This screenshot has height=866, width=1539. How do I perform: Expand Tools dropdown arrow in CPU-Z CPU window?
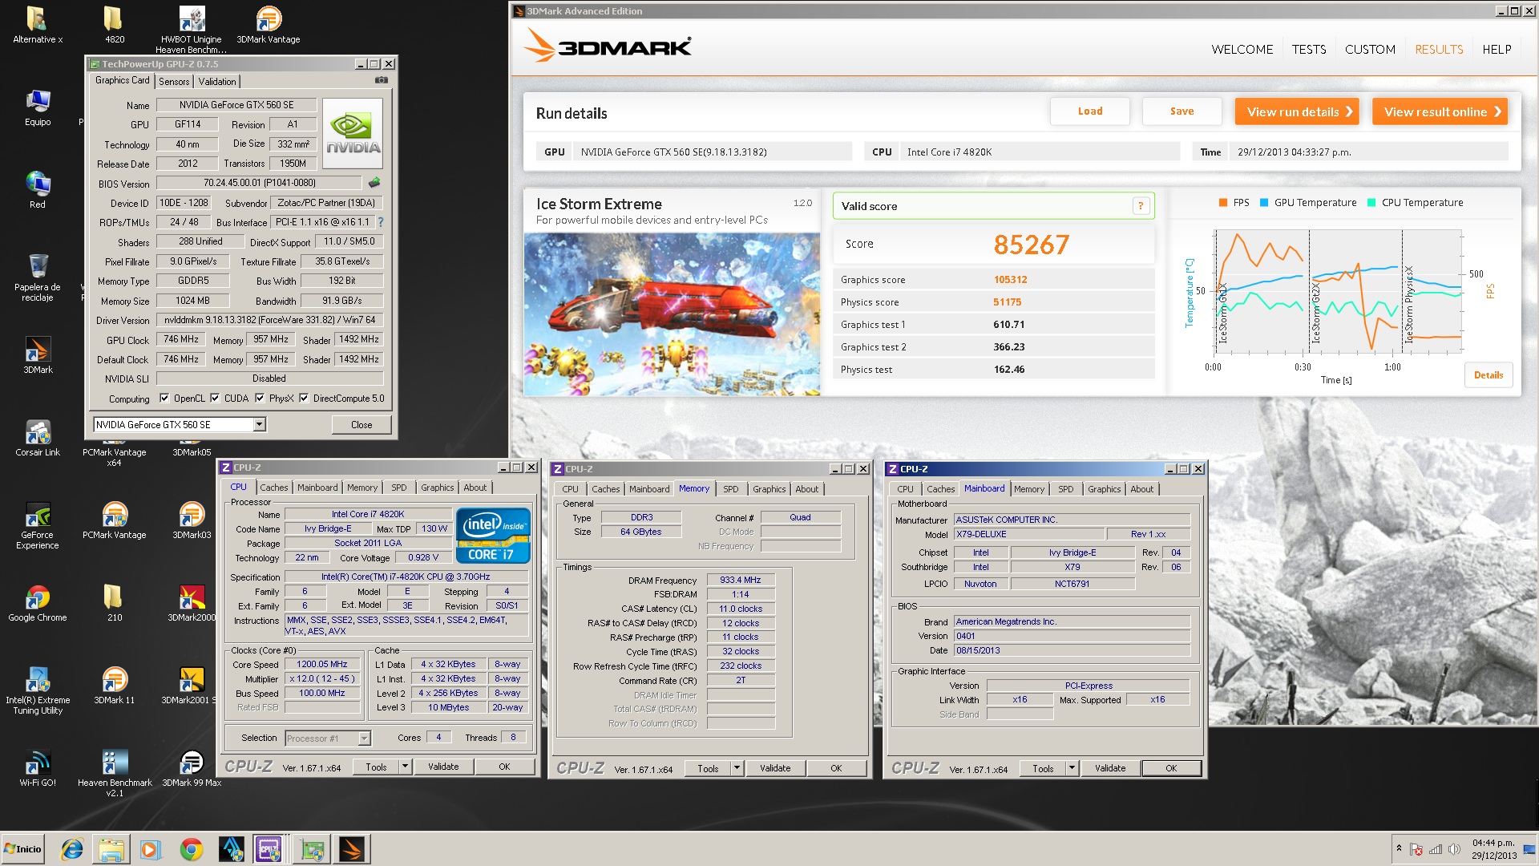[406, 767]
